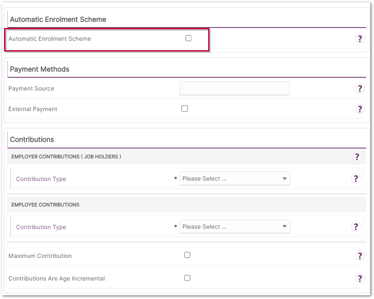
Task: Click the Payment Methods section heading
Action: (x=39, y=69)
